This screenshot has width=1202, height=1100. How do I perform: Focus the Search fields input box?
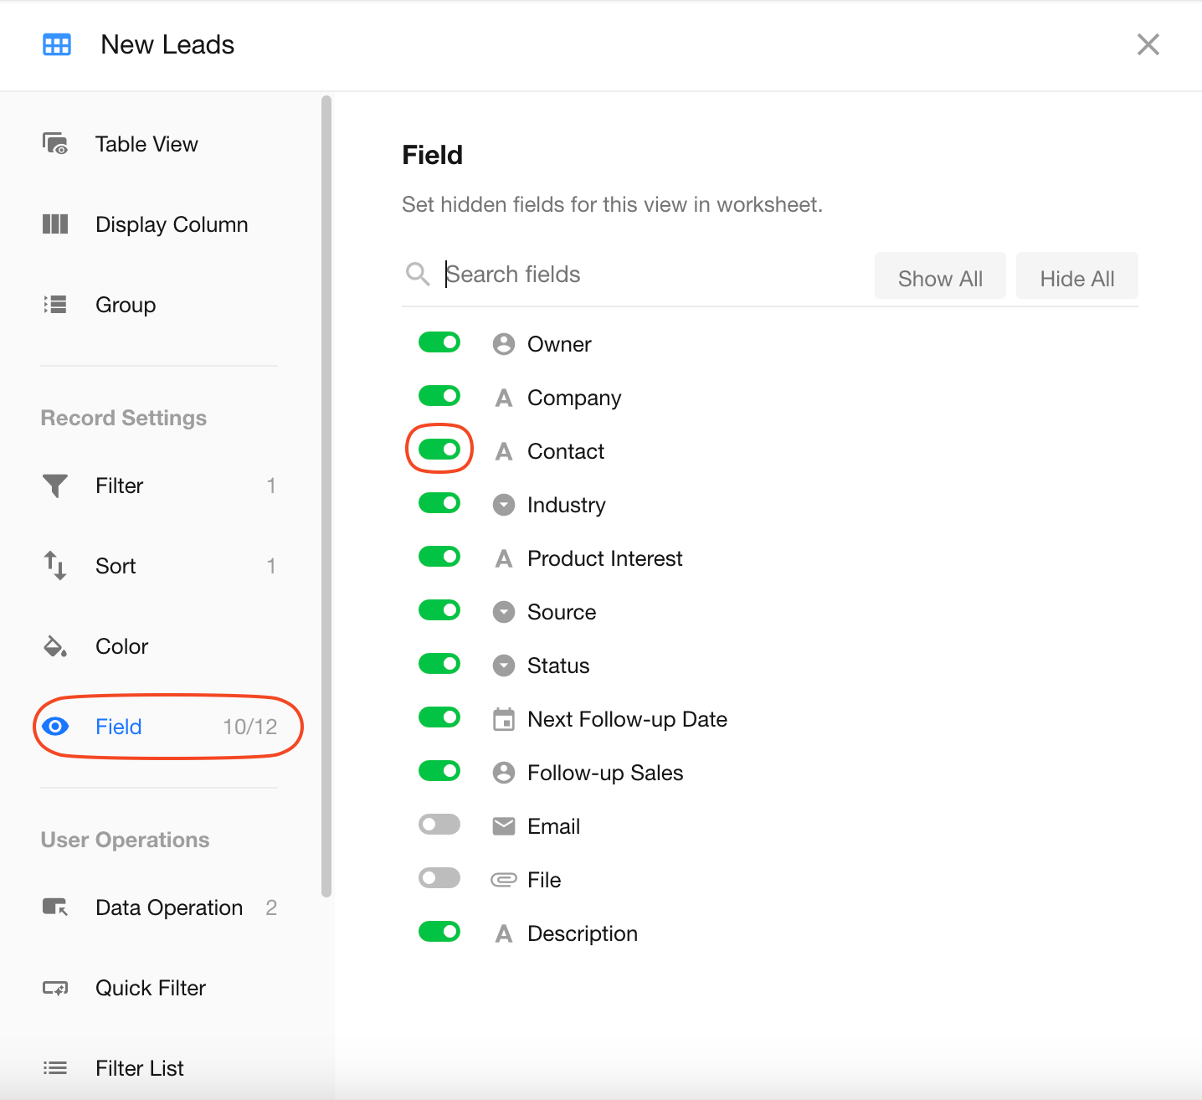(x=653, y=275)
